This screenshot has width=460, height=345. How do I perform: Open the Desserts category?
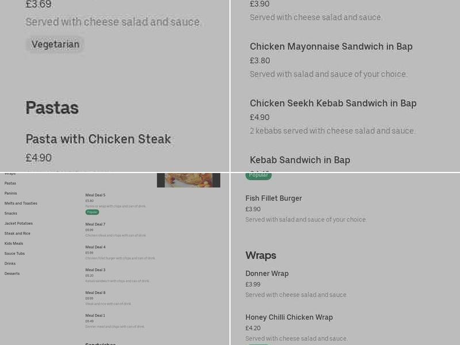coord(12,274)
